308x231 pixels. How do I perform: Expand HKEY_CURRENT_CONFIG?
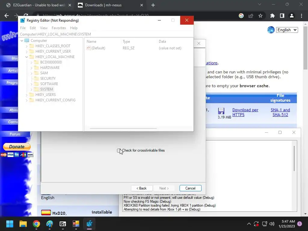(x=27, y=100)
